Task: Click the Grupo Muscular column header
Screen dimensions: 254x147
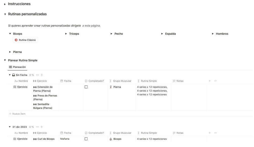Action: (122, 81)
